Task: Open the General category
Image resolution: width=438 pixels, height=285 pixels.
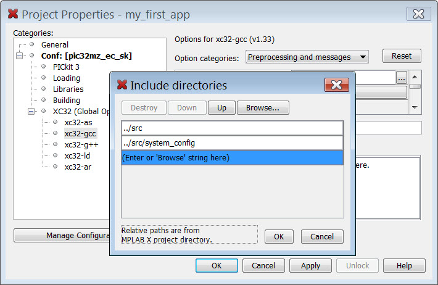Action: coord(54,45)
